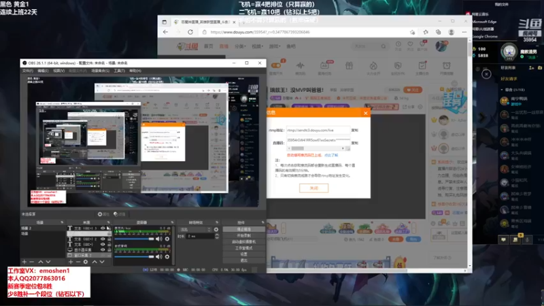The image size is (544, 306).
Task: Open the OBS Help menu
Action: 135,71
